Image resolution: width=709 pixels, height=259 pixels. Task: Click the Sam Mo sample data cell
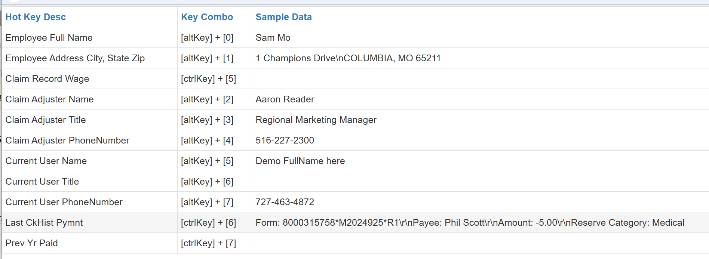(x=273, y=38)
